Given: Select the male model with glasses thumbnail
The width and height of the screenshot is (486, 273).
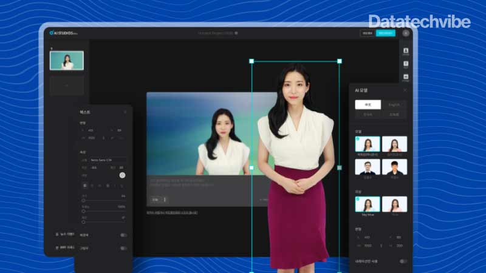Looking at the screenshot, I should (368, 167).
